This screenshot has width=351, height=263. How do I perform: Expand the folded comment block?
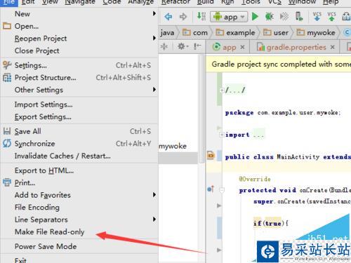pos(221,90)
